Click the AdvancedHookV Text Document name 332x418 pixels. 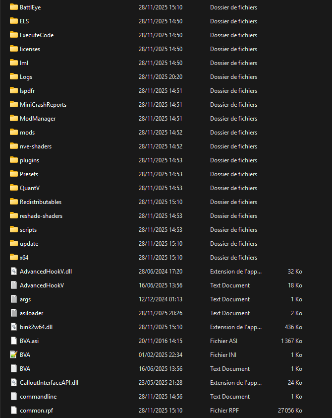pos(42,285)
